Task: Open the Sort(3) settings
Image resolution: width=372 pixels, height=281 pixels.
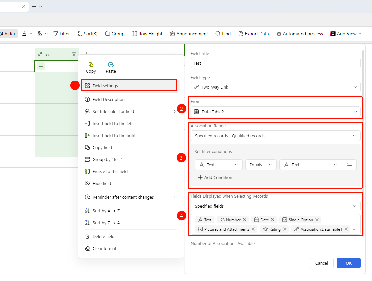Action: [x=87, y=34]
